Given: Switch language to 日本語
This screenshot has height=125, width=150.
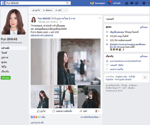Looking at the screenshot, I should [132, 77].
